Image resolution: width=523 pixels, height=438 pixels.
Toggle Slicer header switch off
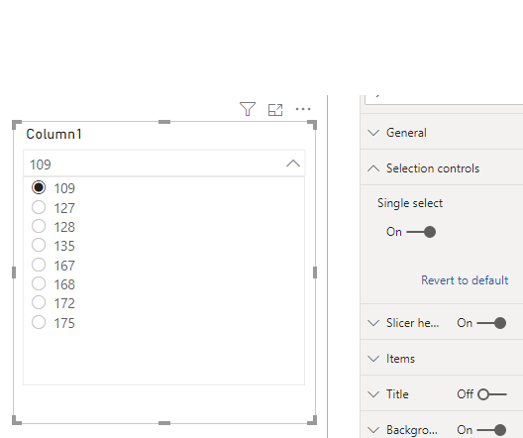pyautogui.click(x=491, y=323)
